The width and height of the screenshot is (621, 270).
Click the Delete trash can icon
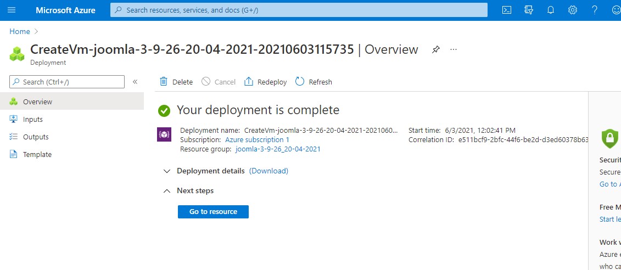click(x=164, y=82)
